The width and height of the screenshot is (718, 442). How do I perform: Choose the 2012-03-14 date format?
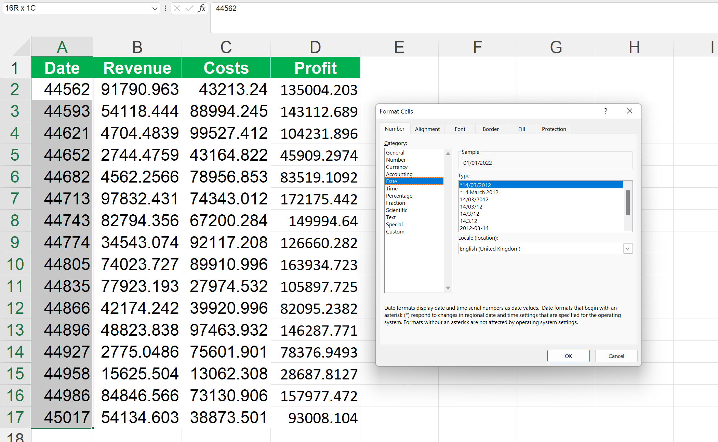474,228
